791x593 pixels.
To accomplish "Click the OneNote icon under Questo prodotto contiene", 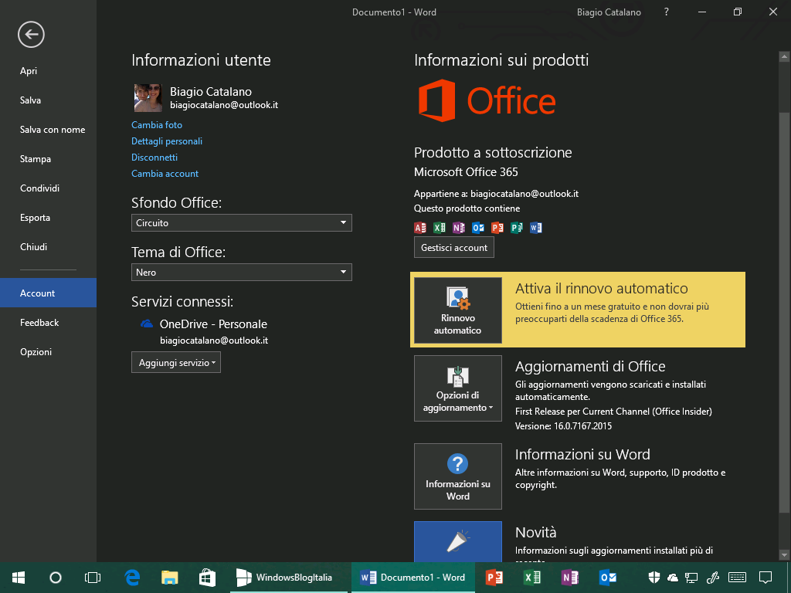I will point(459,228).
